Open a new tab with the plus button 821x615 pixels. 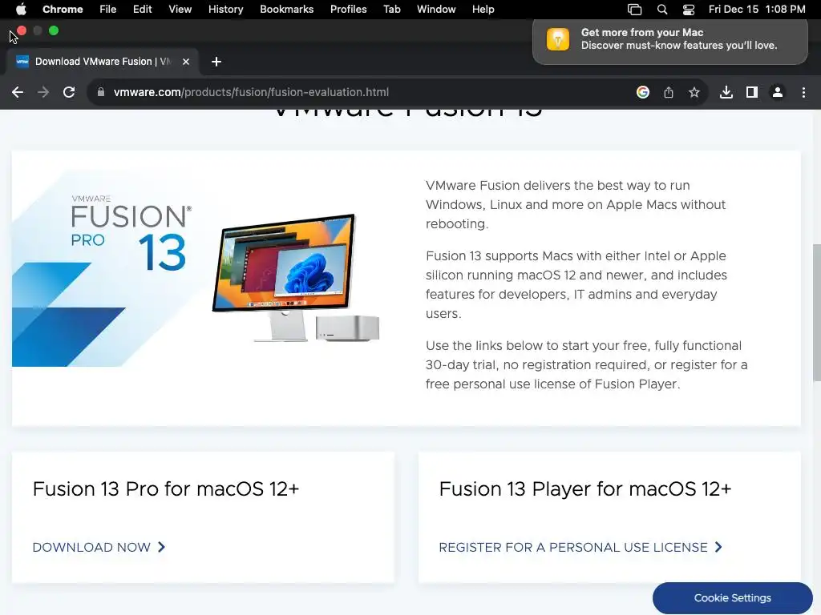[x=216, y=62]
